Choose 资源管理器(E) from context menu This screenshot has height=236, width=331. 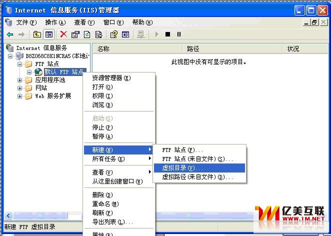click(x=118, y=78)
